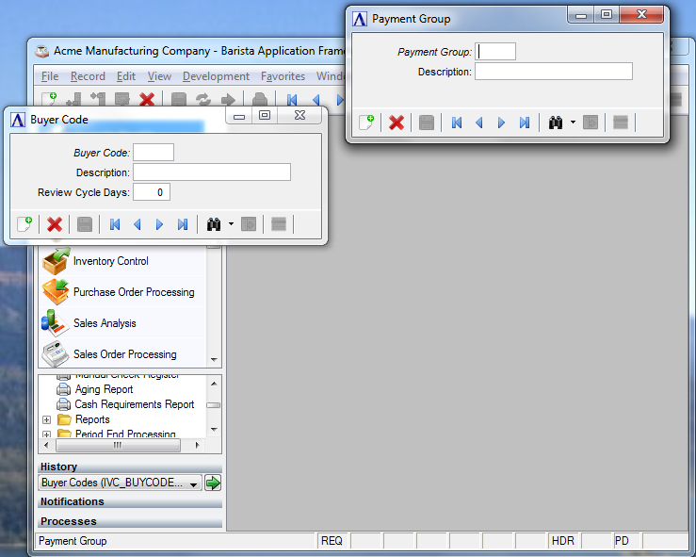Click the grid view icon in Buyer Code toolbar

coord(279,224)
